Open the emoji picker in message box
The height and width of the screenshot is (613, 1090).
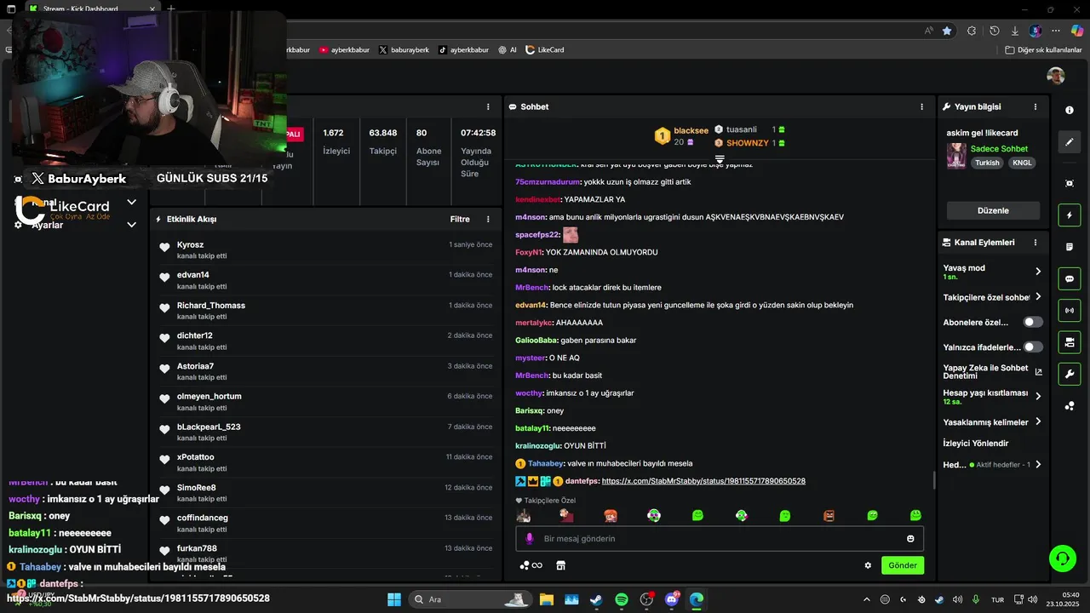point(910,538)
